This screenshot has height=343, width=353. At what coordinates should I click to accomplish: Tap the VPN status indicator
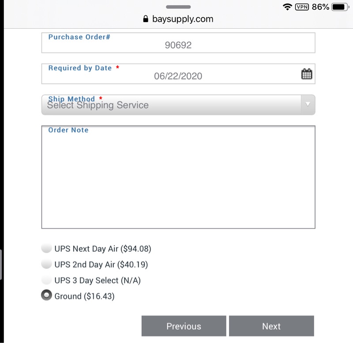[302, 7]
